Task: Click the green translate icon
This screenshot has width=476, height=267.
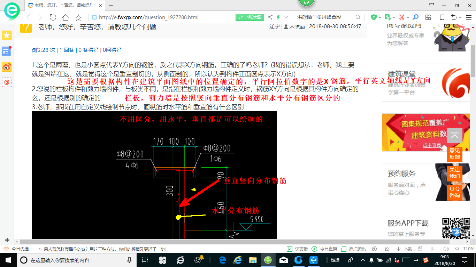Action: click(387, 17)
